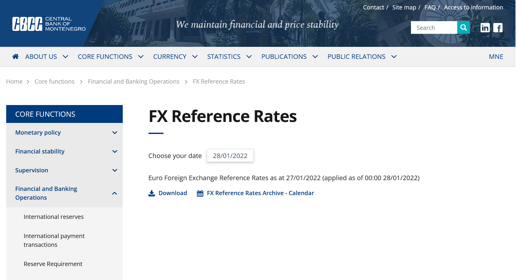Expand the Monetary policy sidebar section
522x280 pixels.
[115, 133]
